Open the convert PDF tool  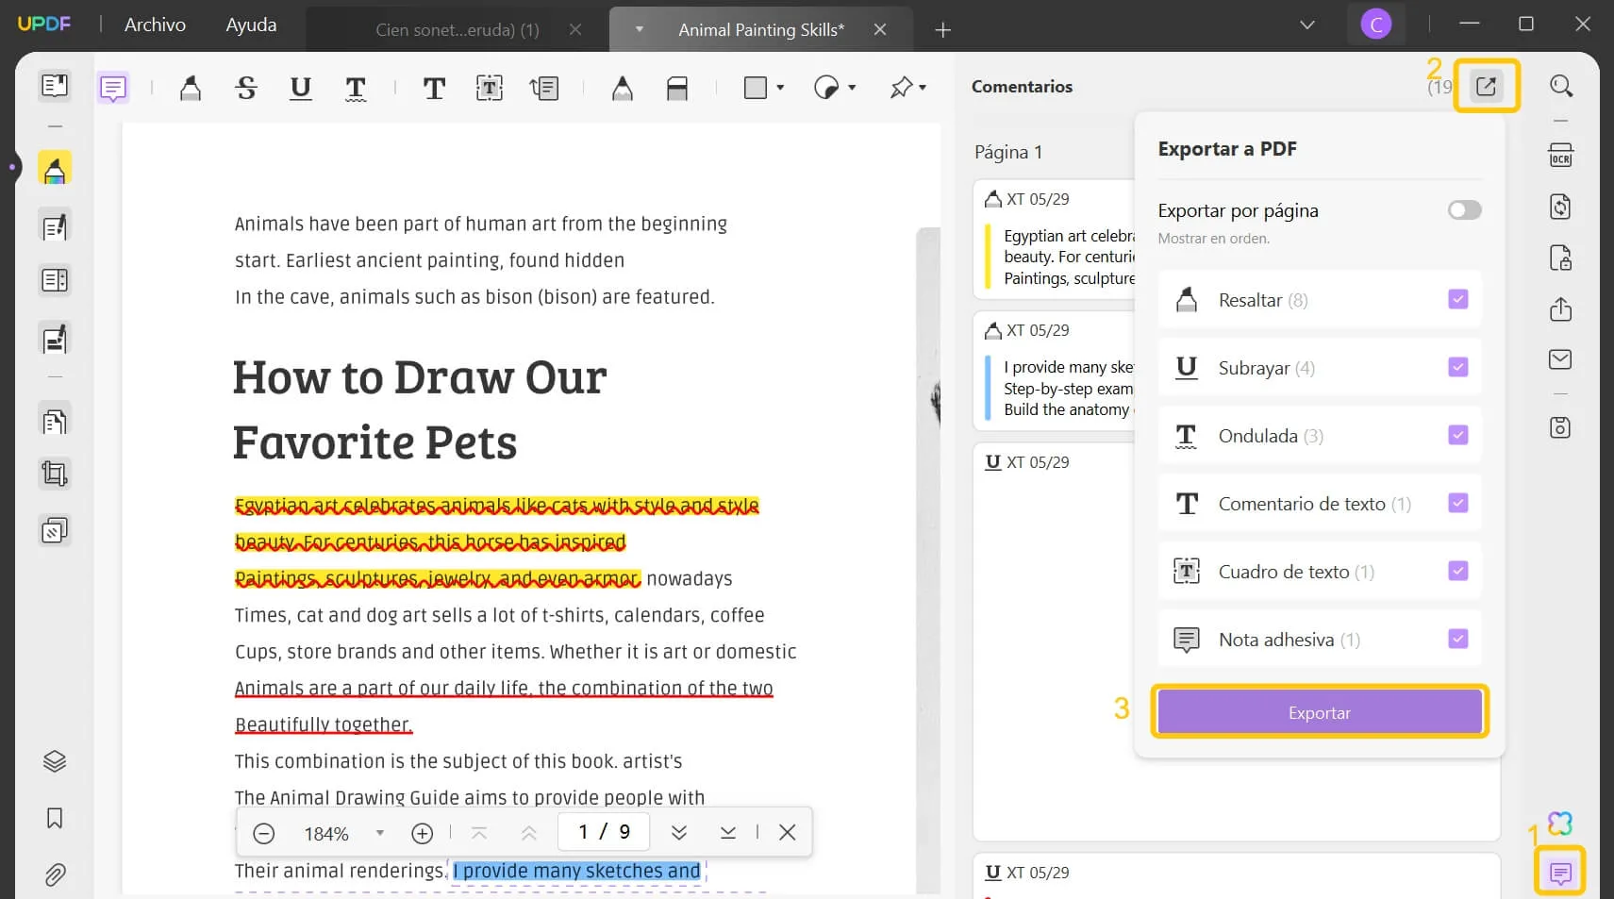[x=1561, y=207]
